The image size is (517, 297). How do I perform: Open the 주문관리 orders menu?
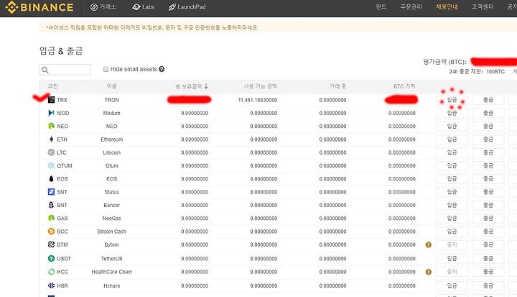[x=411, y=6]
